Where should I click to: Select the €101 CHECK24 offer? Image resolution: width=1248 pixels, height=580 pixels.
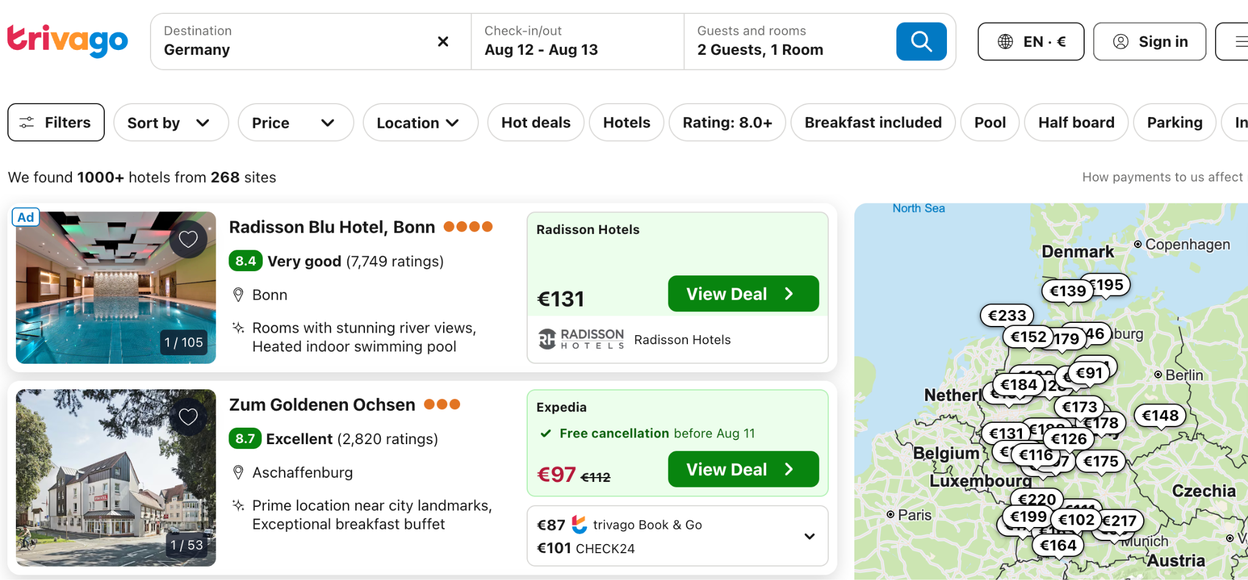click(x=586, y=548)
